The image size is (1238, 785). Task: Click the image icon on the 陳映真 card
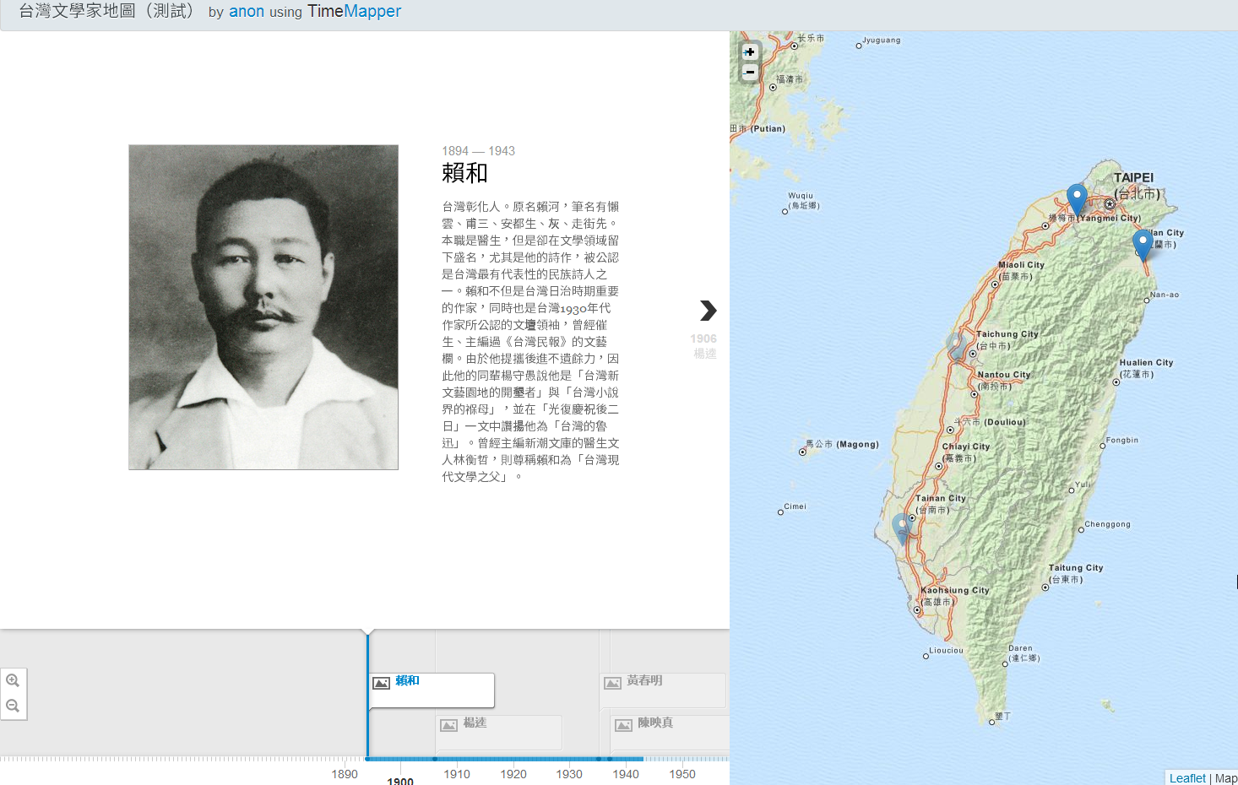[624, 725]
